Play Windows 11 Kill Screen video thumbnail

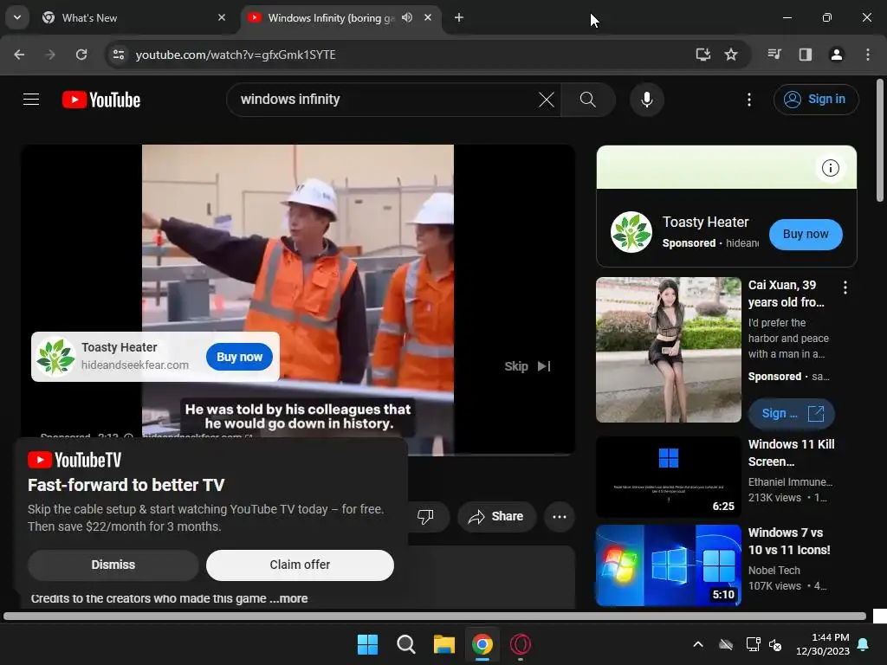point(668,477)
